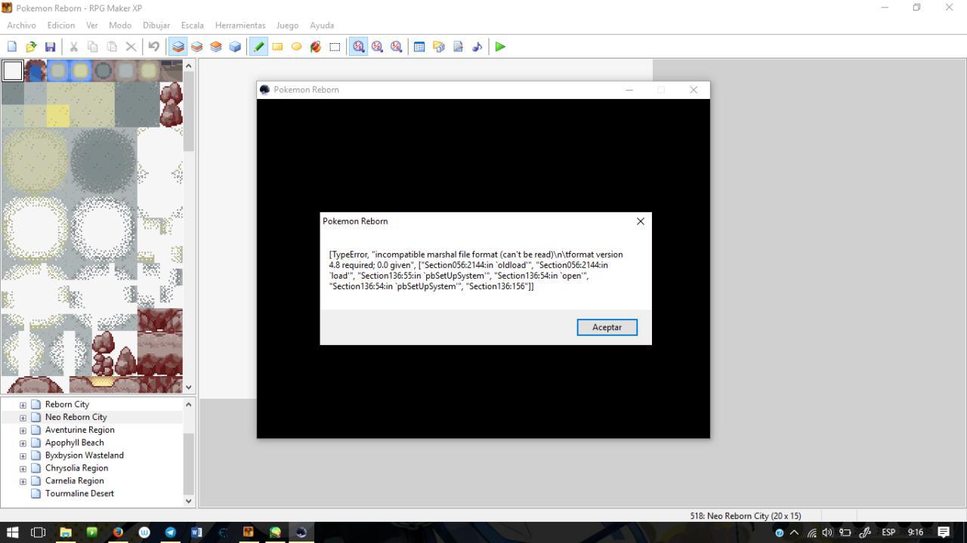967x543 pixels.
Task: Open the Script Editor icon
Action: tap(458, 47)
